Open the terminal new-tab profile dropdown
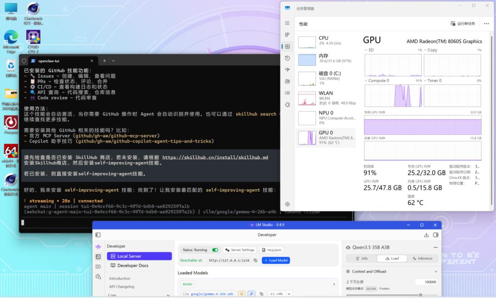Viewport: 496px width, 298px height. [x=113, y=61]
